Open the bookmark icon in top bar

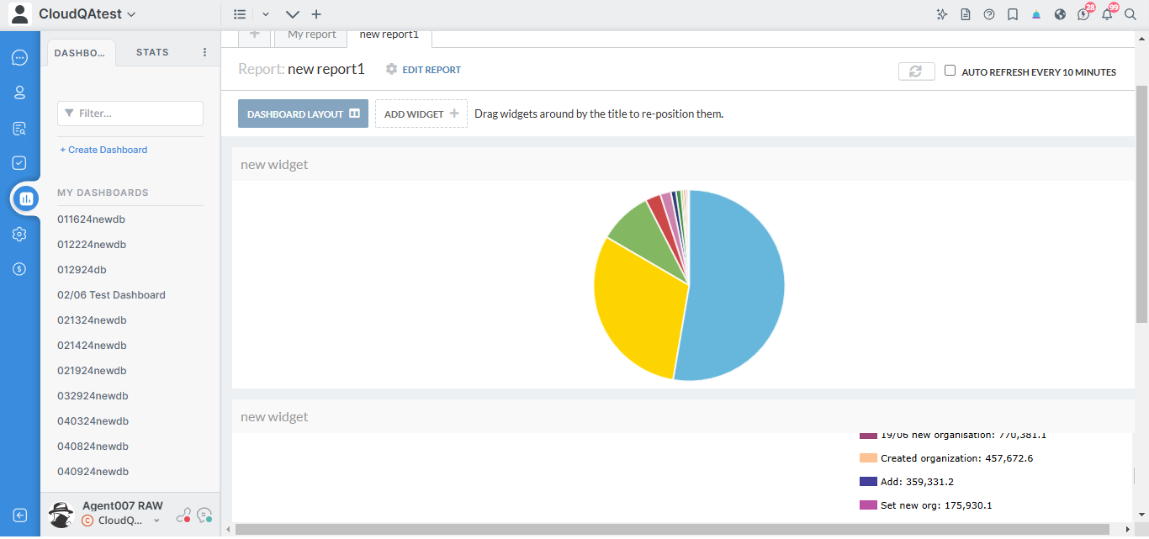coord(1013,14)
